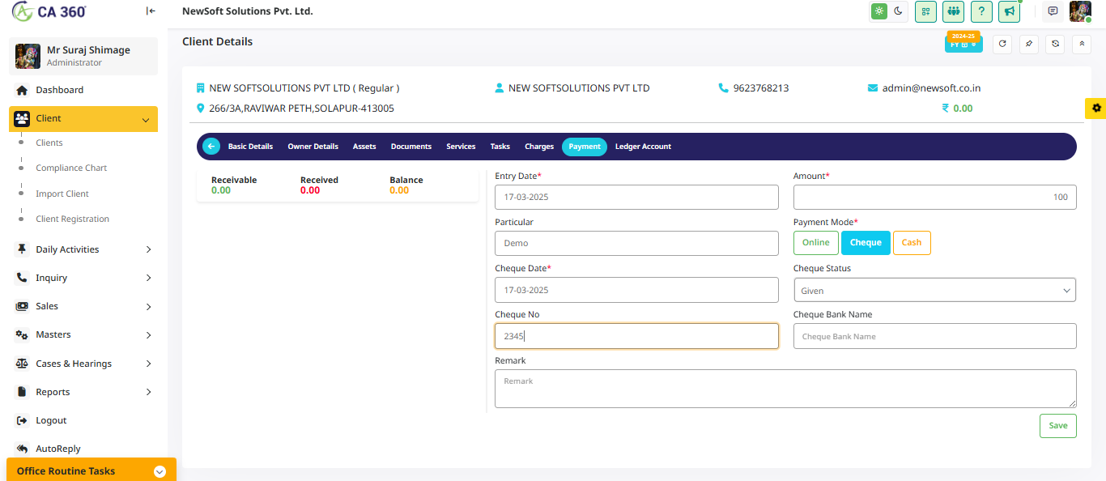Switch to the Ledger Account tab
The width and height of the screenshot is (1106, 481).
643,147
